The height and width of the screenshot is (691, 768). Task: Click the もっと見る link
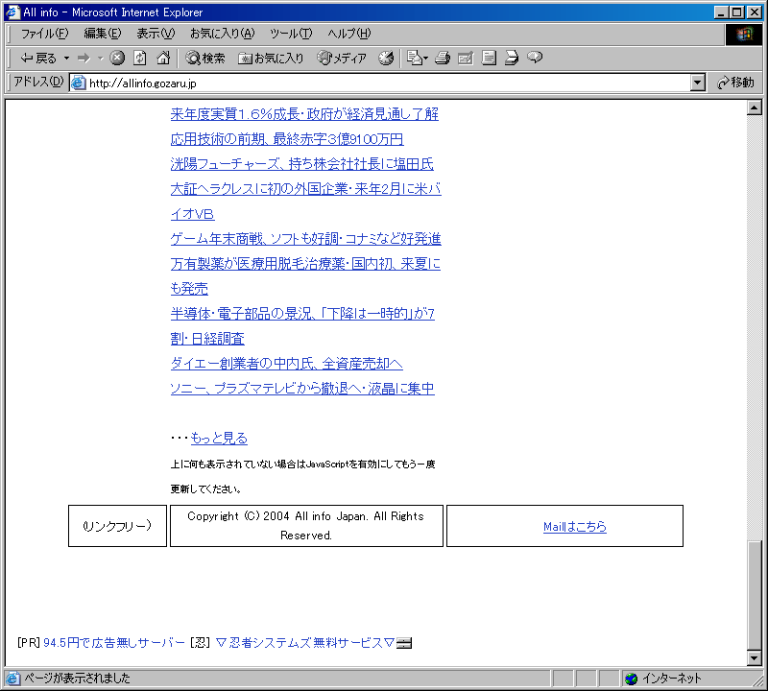(219, 439)
